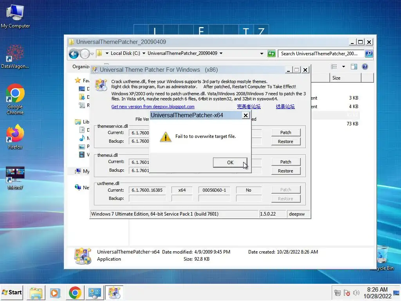Click OK in the error dialog
This screenshot has width=401, height=301.
[x=230, y=163]
